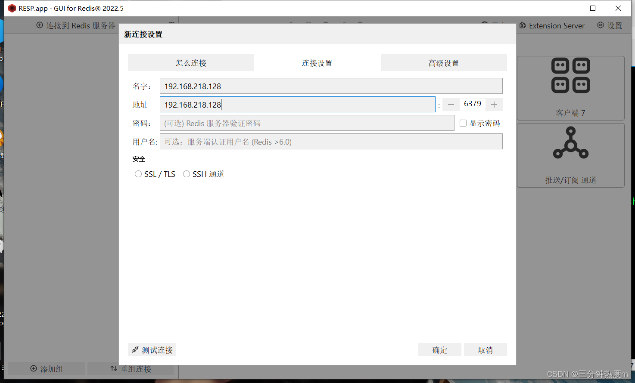This screenshot has width=635, height=383.
Task: Click 连接到 Redis 服务器 in main window
Action: click(76, 25)
